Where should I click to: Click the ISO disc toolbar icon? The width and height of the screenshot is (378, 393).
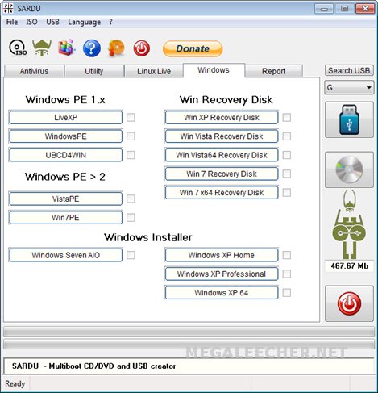tap(18, 48)
